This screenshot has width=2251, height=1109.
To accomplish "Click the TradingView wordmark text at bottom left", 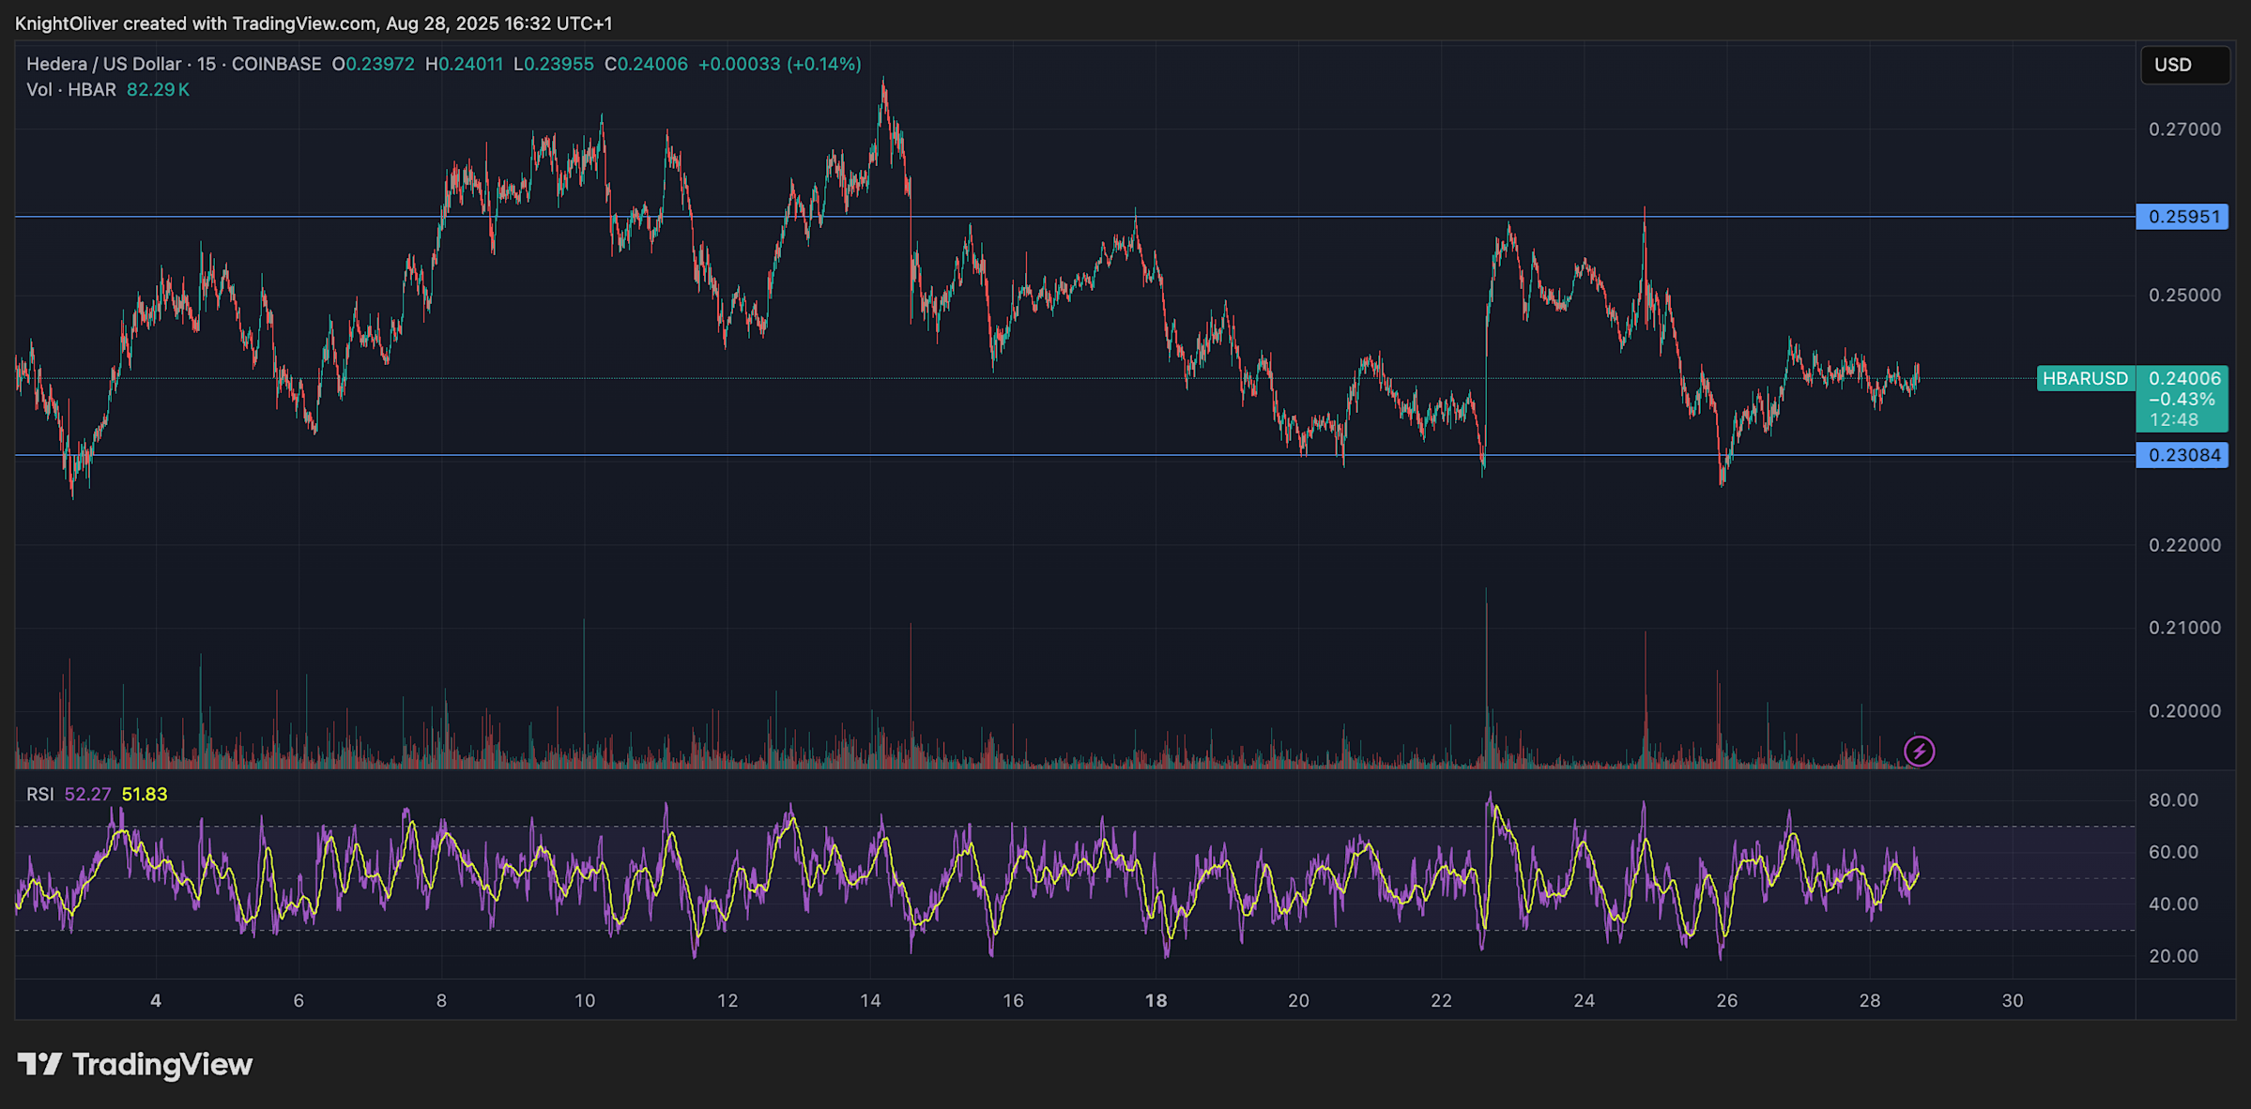I will pyautogui.click(x=162, y=1064).
